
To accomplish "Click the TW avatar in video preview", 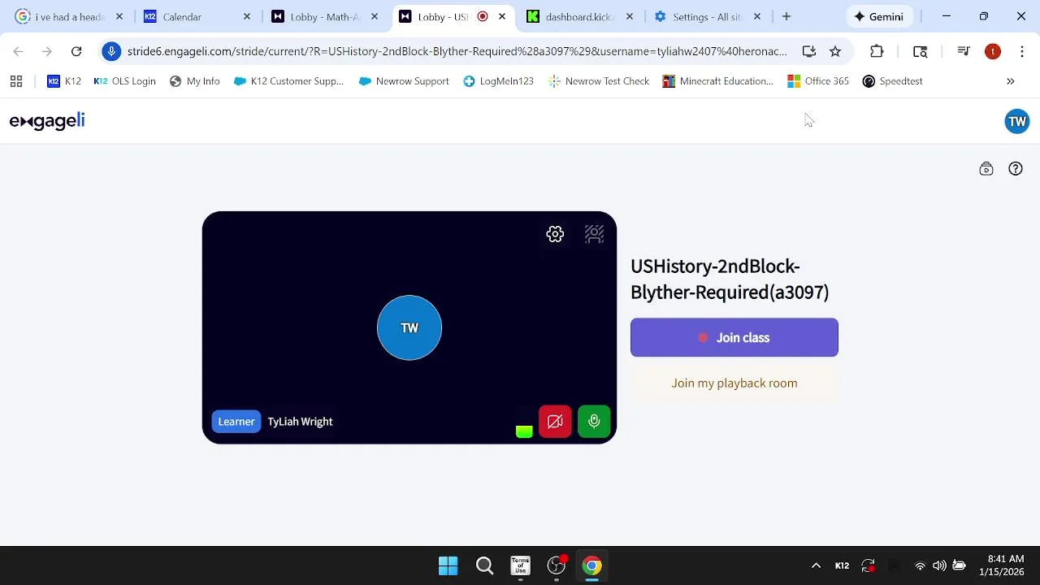I will click(409, 327).
